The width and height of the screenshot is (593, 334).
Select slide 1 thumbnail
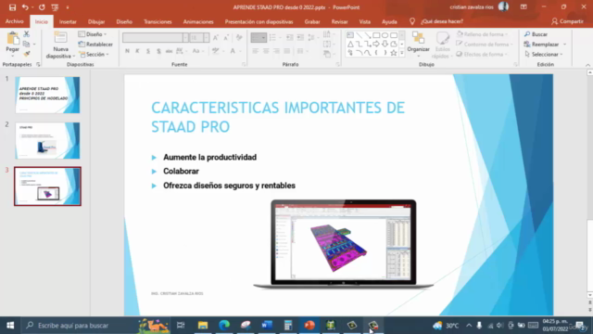47,95
